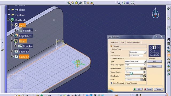Image resolution: width=171 pixels, height=96 pixels.
Task: Collapse the Pad.1 node
Action: tap(12, 25)
